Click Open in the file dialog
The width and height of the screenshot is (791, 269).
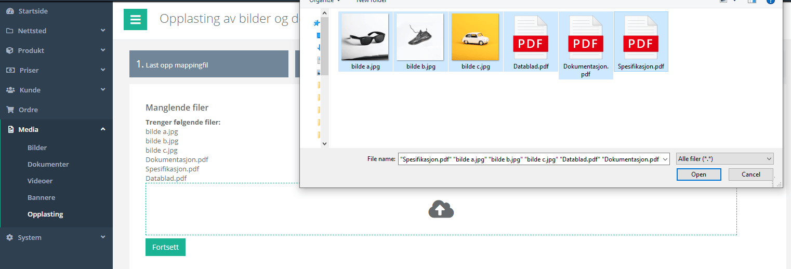click(x=698, y=174)
